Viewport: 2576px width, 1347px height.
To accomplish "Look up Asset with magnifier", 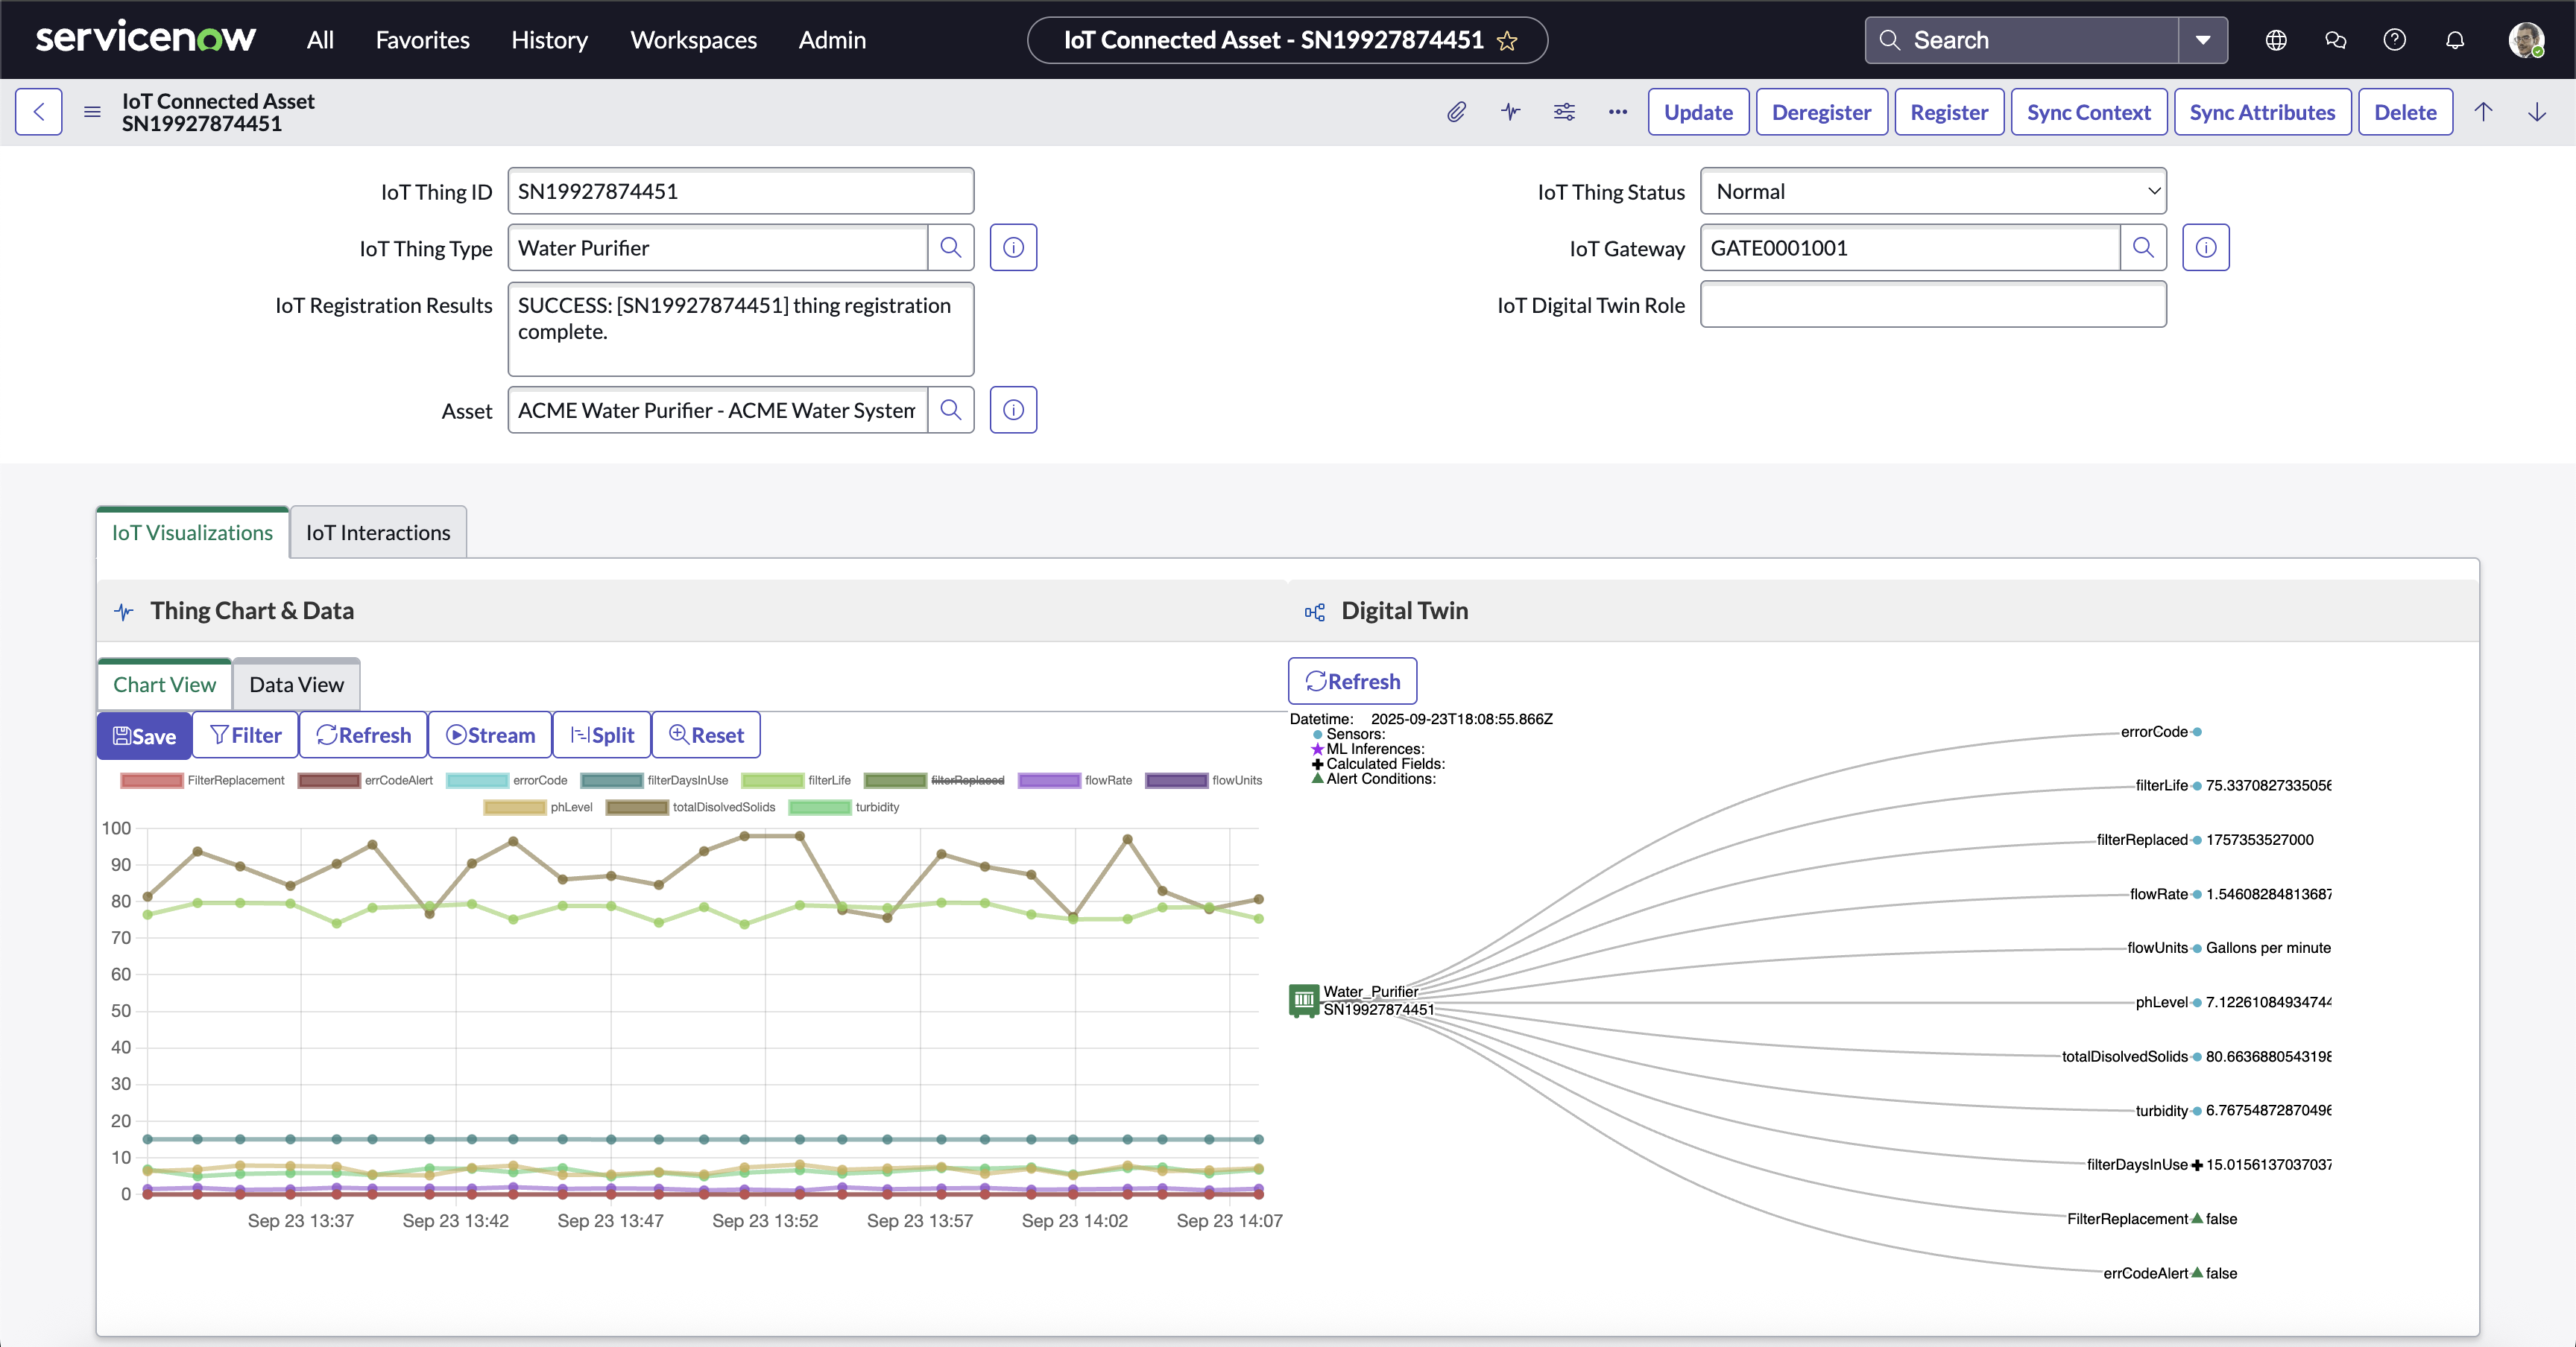I will click(951, 410).
